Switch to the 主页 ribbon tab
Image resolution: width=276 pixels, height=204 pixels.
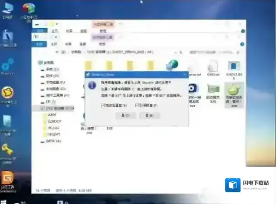(55, 43)
